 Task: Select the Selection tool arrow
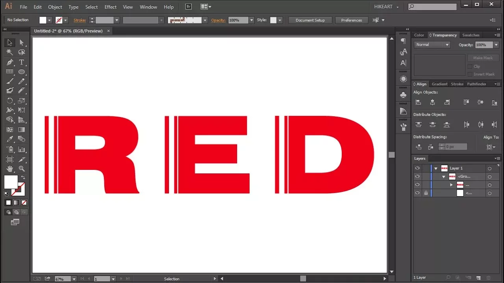pyautogui.click(x=10, y=42)
